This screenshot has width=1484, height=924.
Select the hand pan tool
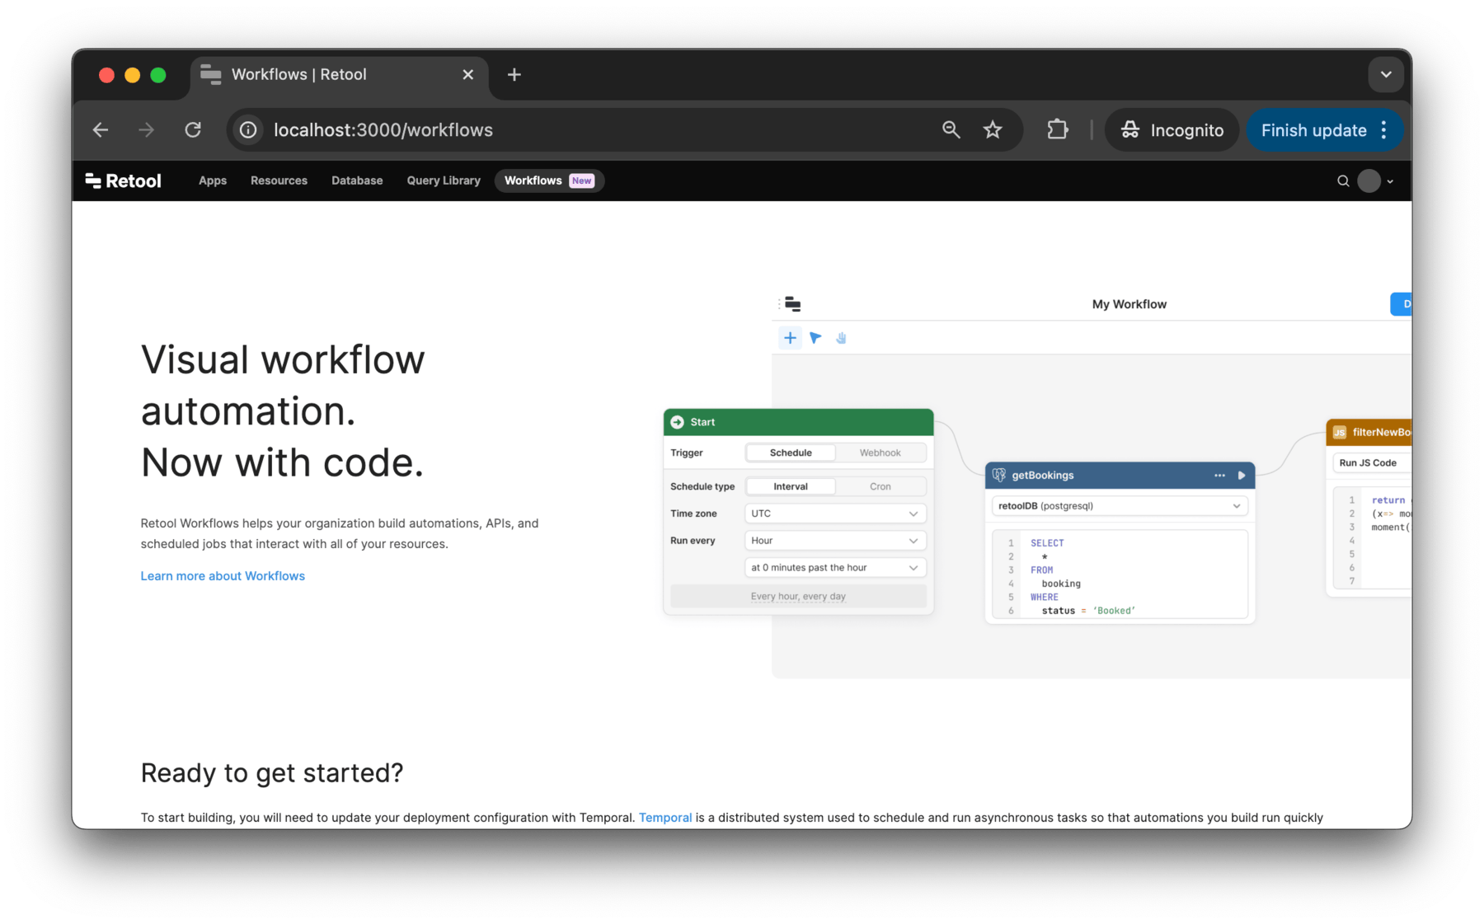tap(841, 337)
